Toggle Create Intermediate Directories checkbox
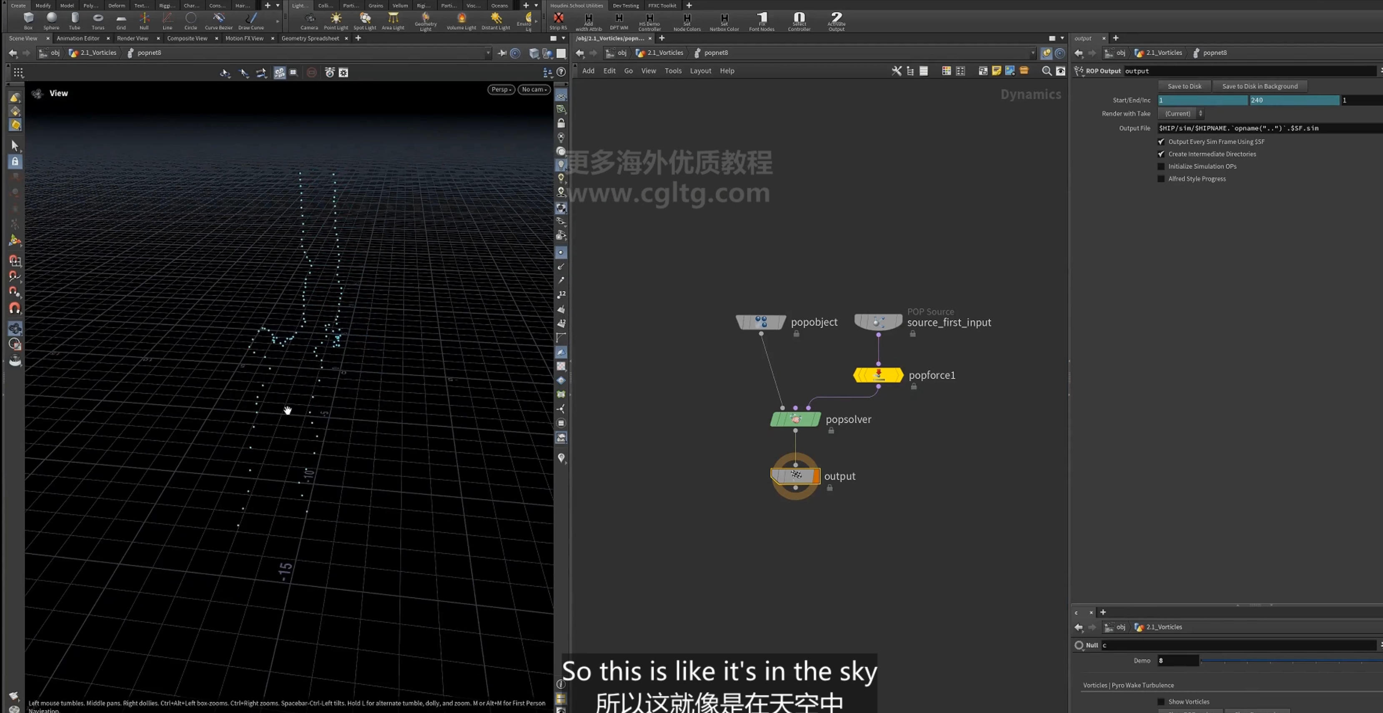Viewport: 1383px width, 713px height. pos(1161,154)
